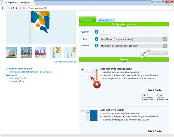Screen dimensions: 174x137
Task: Switch to the Accessoires tab
Action: [106, 20]
